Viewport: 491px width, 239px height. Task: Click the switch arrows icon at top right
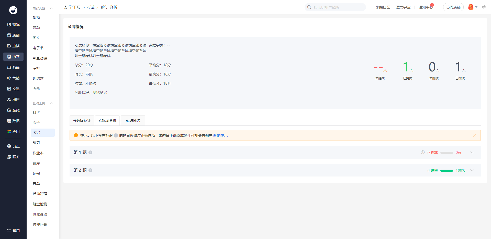coord(484,7)
